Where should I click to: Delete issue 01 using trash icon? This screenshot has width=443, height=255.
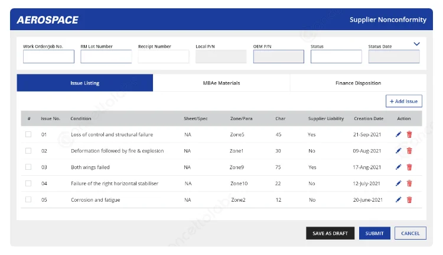click(409, 134)
